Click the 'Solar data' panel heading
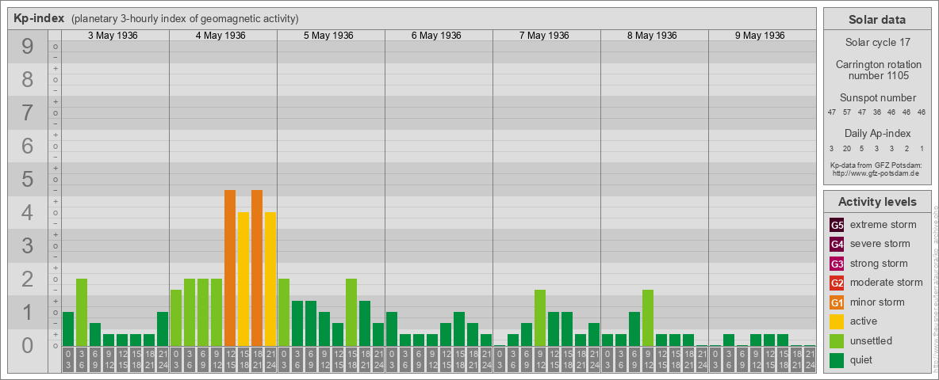Image resolution: width=939 pixels, height=380 pixels. pyautogui.click(x=876, y=20)
